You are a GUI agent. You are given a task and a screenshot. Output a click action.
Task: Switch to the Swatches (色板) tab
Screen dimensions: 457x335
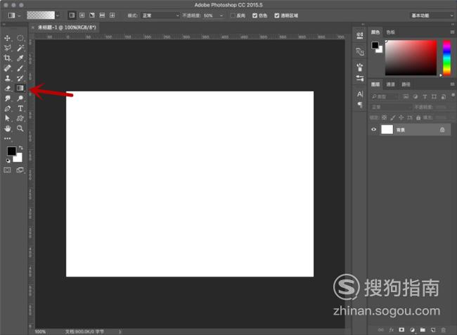click(390, 32)
